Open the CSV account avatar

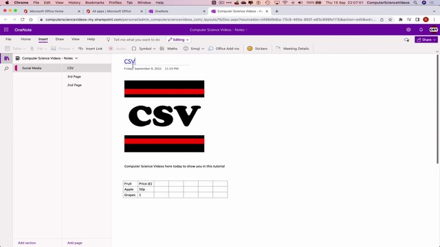click(x=434, y=30)
